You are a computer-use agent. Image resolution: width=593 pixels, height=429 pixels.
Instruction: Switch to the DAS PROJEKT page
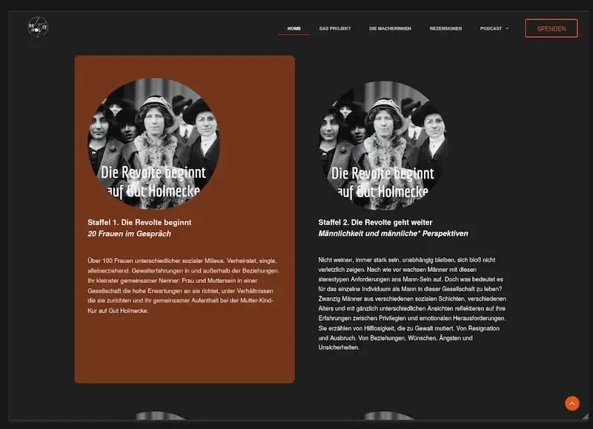click(x=335, y=28)
